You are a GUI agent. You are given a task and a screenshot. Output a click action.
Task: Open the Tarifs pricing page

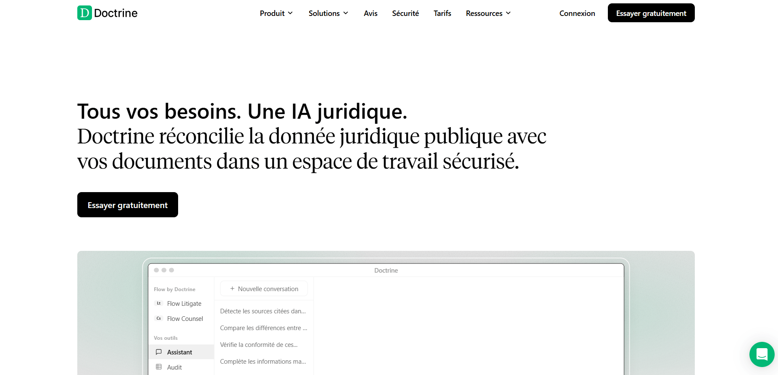tap(442, 13)
